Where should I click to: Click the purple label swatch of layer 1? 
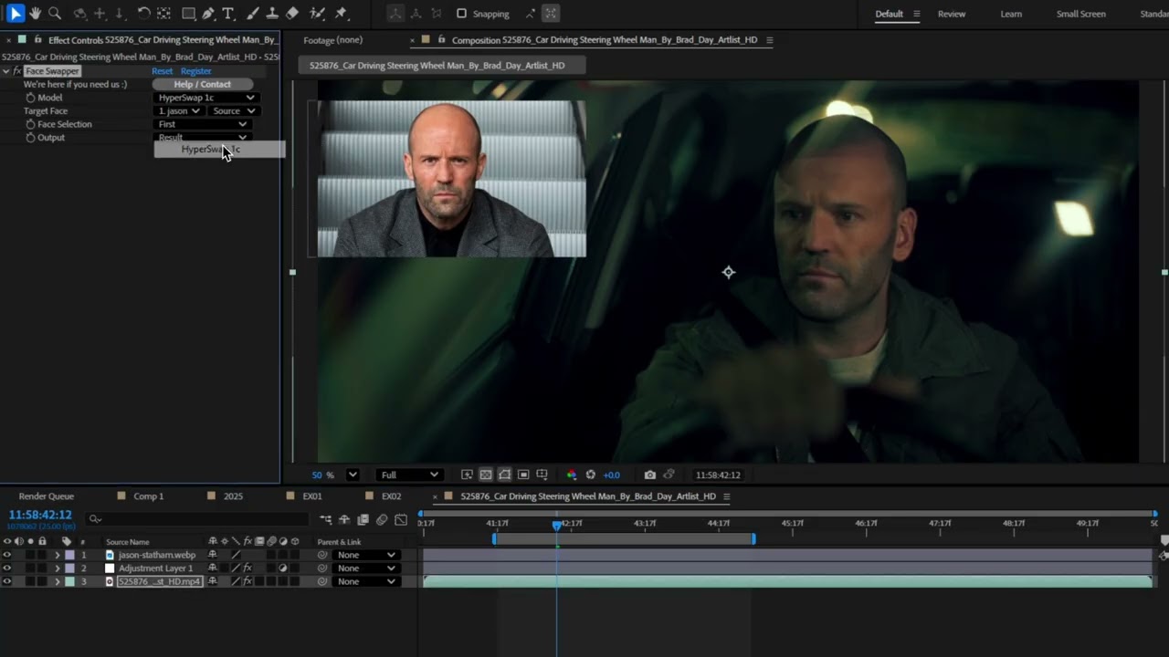(x=70, y=555)
